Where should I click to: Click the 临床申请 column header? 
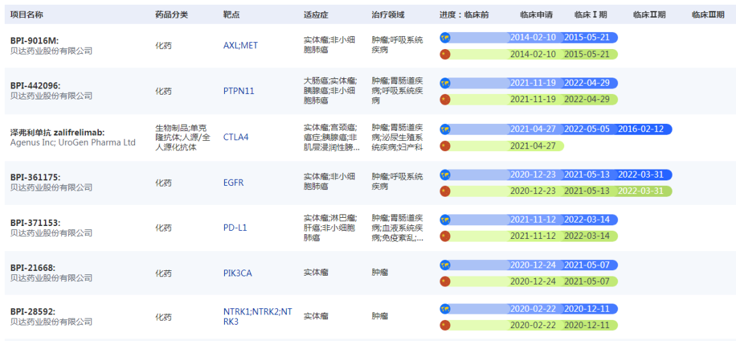[536, 14]
